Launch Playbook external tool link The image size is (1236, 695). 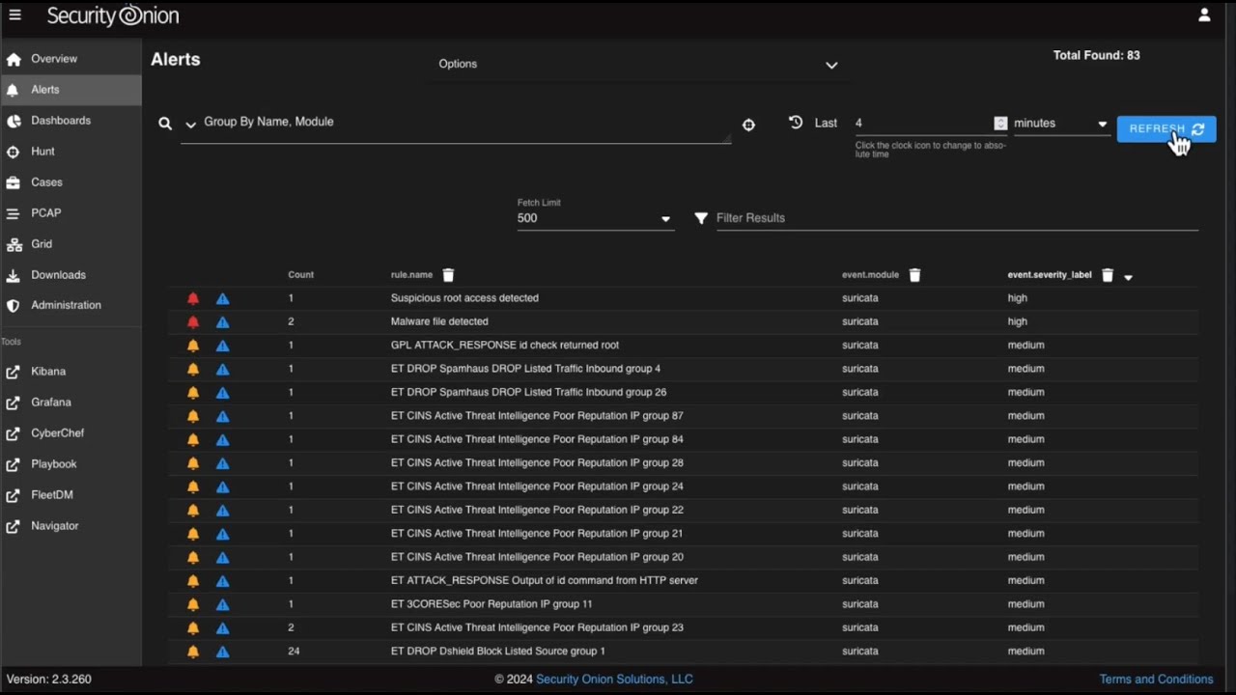70,464
